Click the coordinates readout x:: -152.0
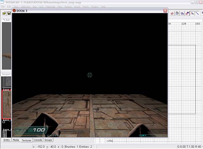This screenshot has width=203, height=149. pos(48,147)
